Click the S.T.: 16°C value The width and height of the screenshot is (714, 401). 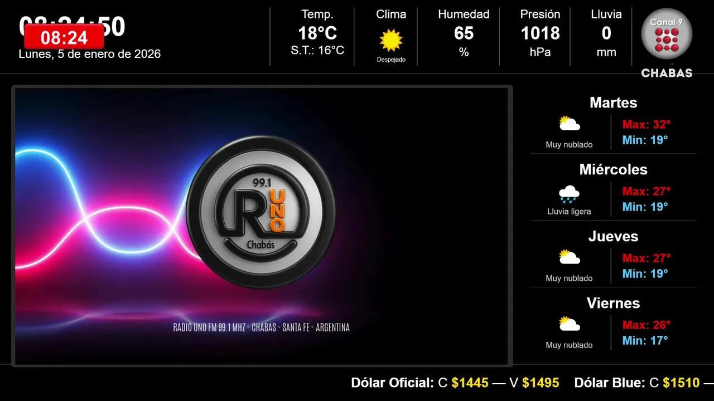[317, 51]
